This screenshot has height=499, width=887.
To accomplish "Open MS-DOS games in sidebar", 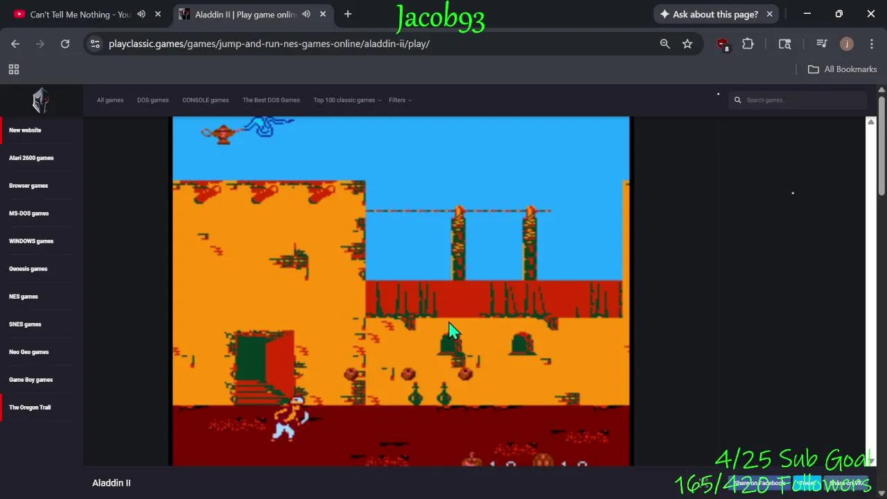I will (x=29, y=213).
